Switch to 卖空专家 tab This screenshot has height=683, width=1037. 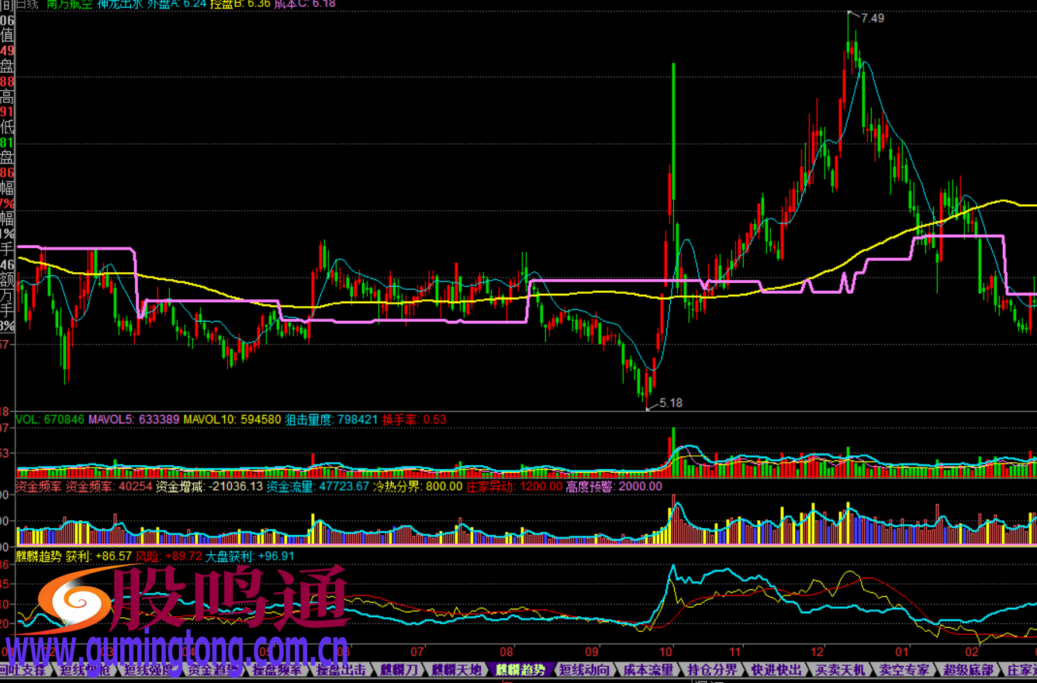(904, 670)
